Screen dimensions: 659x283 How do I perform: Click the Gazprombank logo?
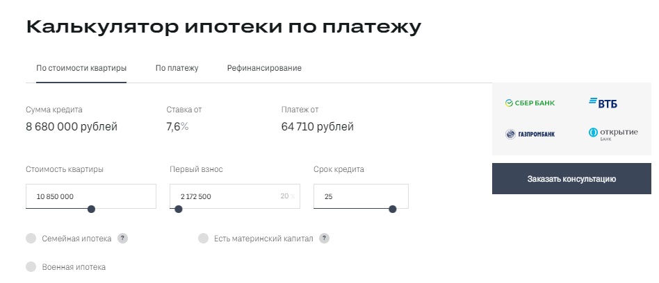click(530, 134)
